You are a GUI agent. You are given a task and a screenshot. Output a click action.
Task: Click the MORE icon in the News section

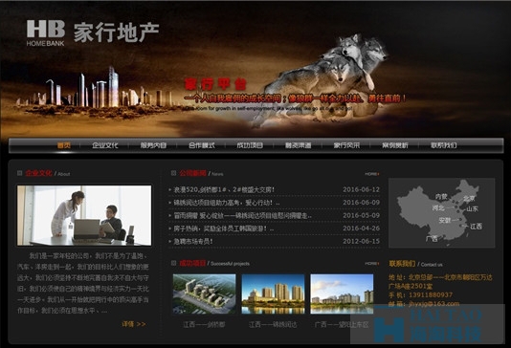point(372,174)
